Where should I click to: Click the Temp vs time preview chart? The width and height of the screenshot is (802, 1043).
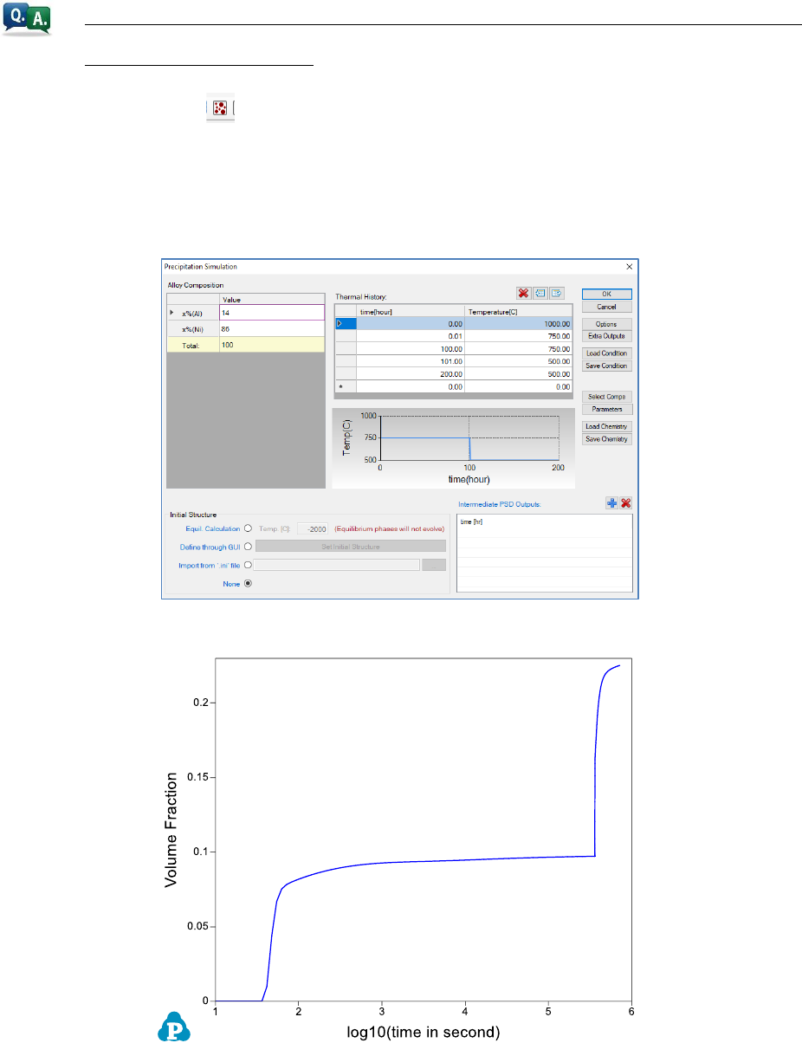[x=452, y=447]
